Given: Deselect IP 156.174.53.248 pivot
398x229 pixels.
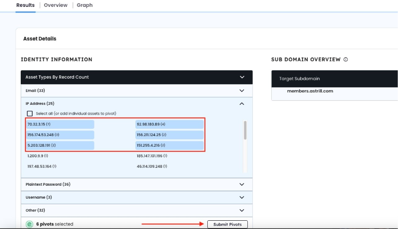Looking at the screenshot, I should coord(60,135).
